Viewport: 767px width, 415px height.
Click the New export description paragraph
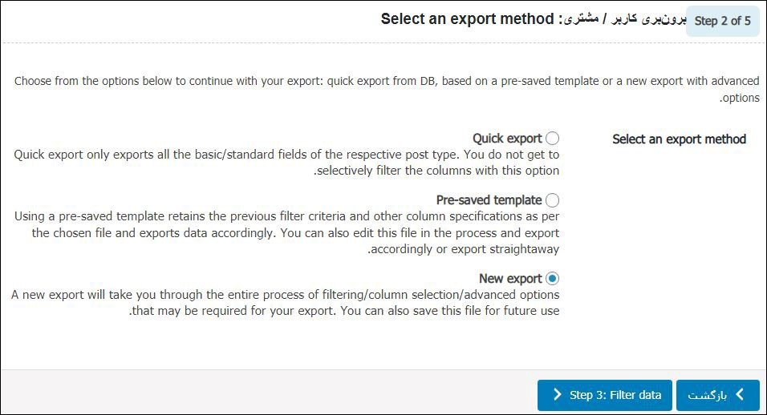click(285, 303)
